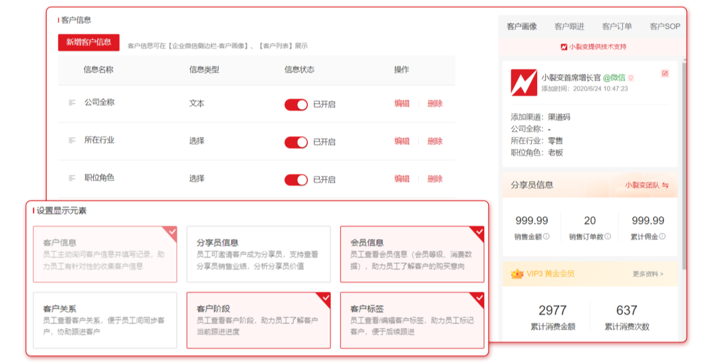718x364 pixels.
Task: Click the info icon next to 累计佣金
Action: point(662,236)
